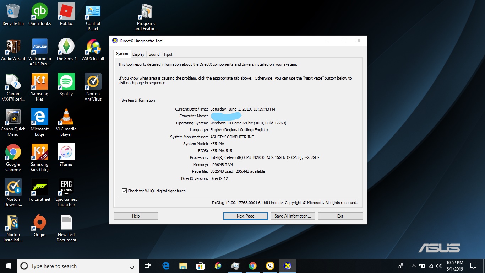Screen dimensions: 485x273
Task: Launch QuickBooks from the desktop
Action: click(39, 15)
